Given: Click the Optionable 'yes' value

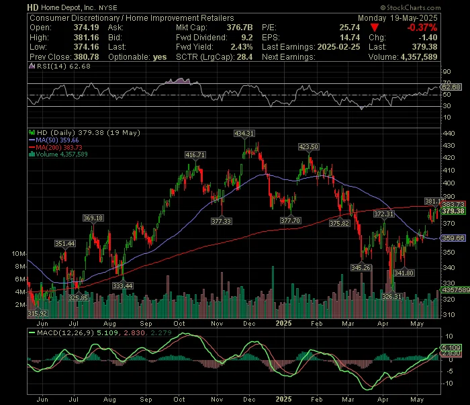Looking at the screenshot, I should 160,57.
